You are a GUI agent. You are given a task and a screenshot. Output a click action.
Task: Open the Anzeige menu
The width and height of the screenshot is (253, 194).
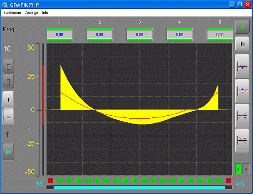point(32,12)
